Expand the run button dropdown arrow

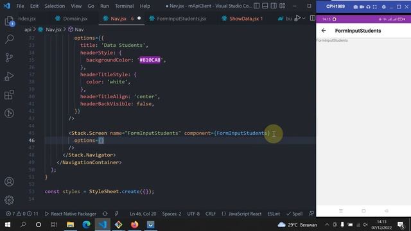(304, 19)
